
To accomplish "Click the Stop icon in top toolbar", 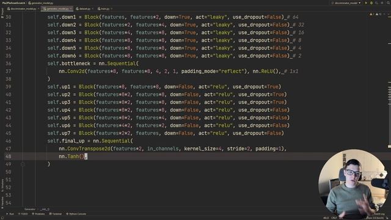I will [x=382, y=3].
